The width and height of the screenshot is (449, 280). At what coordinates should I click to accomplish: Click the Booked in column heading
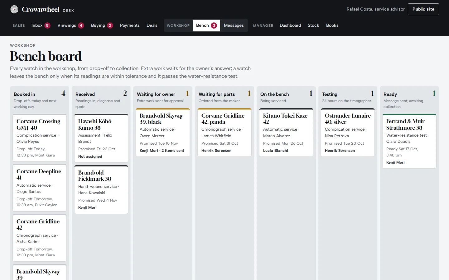[x=24, y=94]
